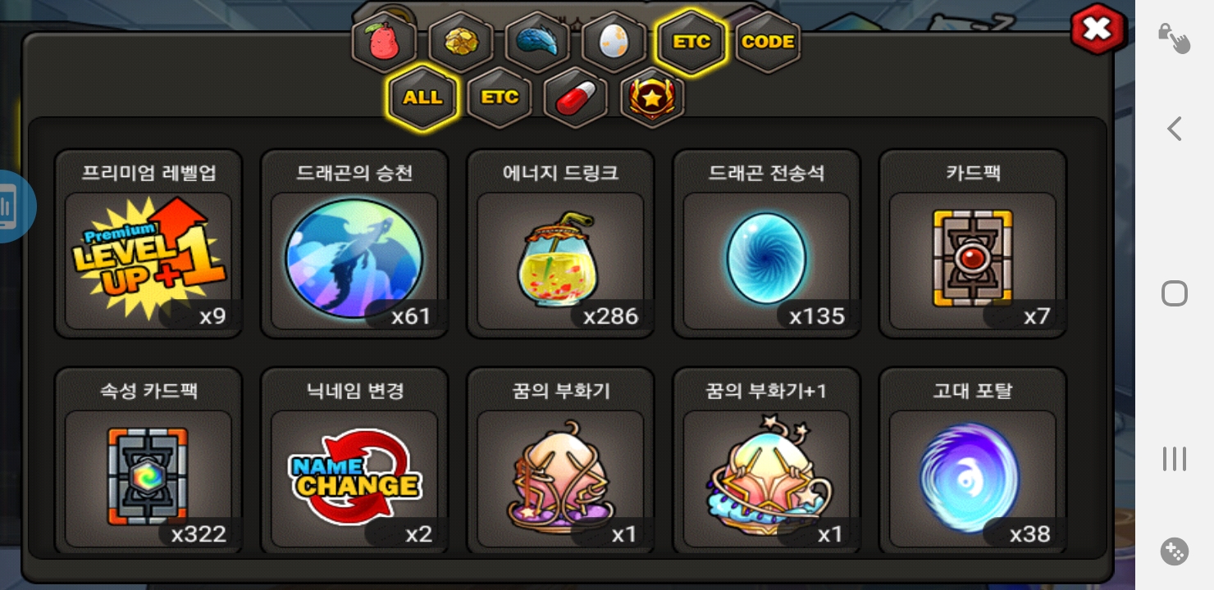This screenshot has width=1214, height=590.
Task: Select the 드래곤 전송석 blue swirl stone
Action: click(x=766, y=243)
